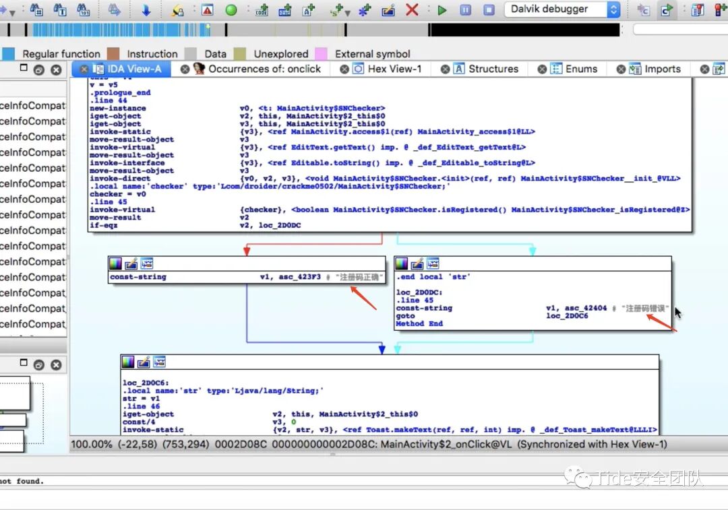The image size is (728, 510).
Task: Click the 'goto' instruction in right node
Action: pyautogui.click(x=405, y=316)
